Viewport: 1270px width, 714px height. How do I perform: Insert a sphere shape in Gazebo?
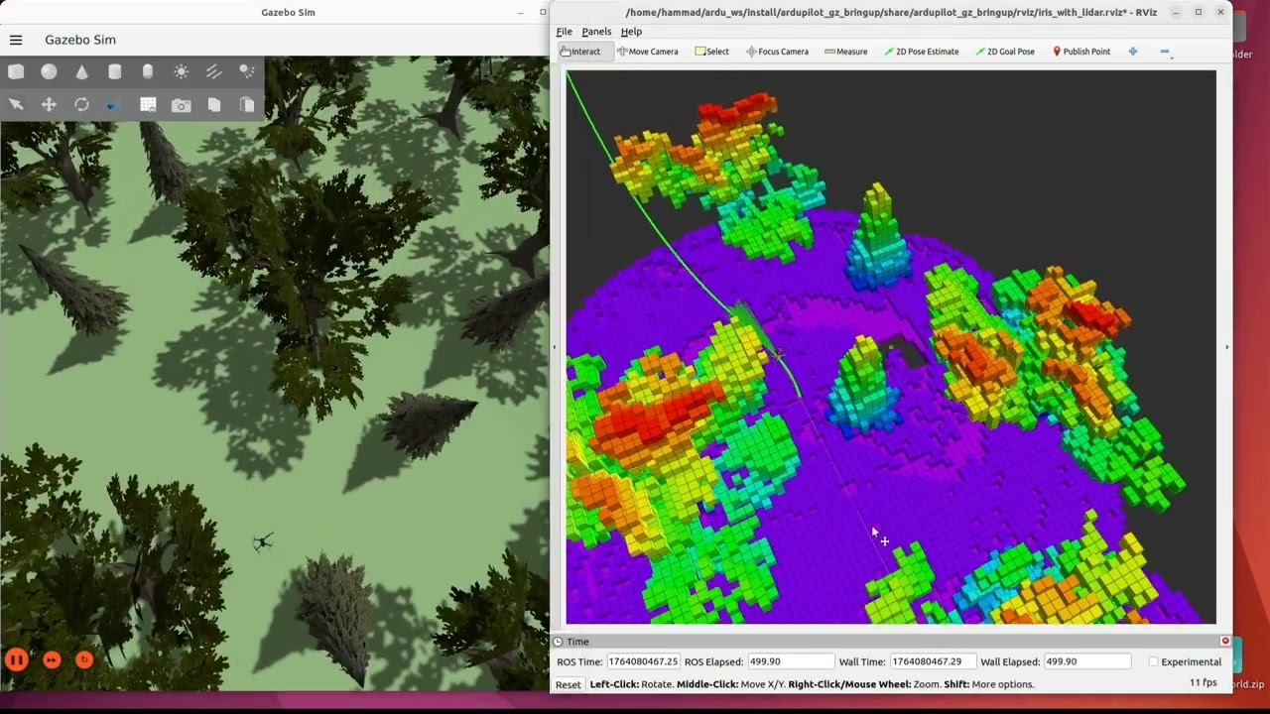(49, 71)
